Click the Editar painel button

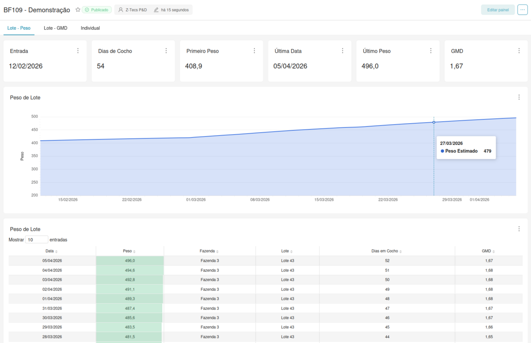click(498, 9)
